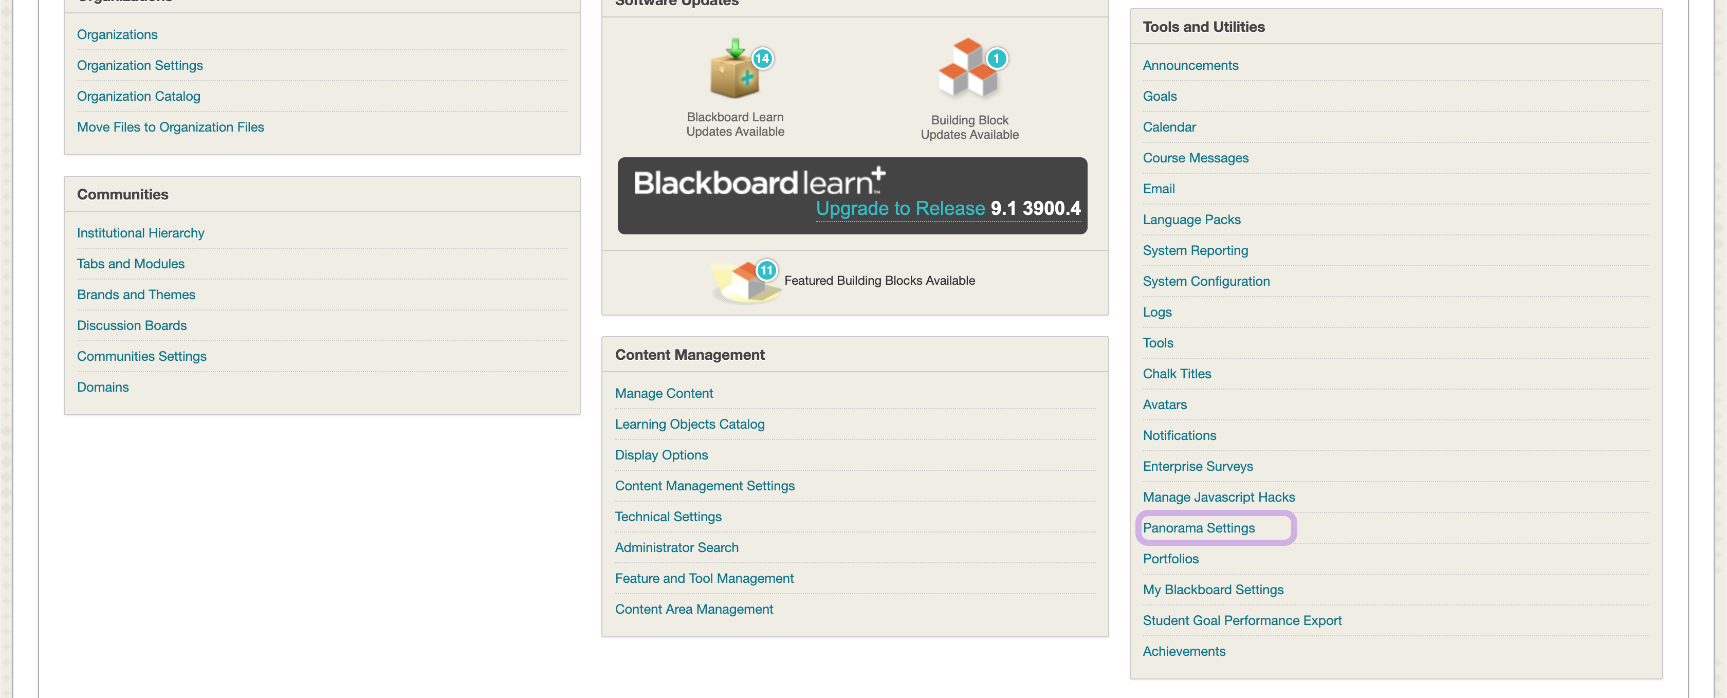1727x698 pixels.
Task: Open Organization Catalog
Action: (x=138, y=96)
